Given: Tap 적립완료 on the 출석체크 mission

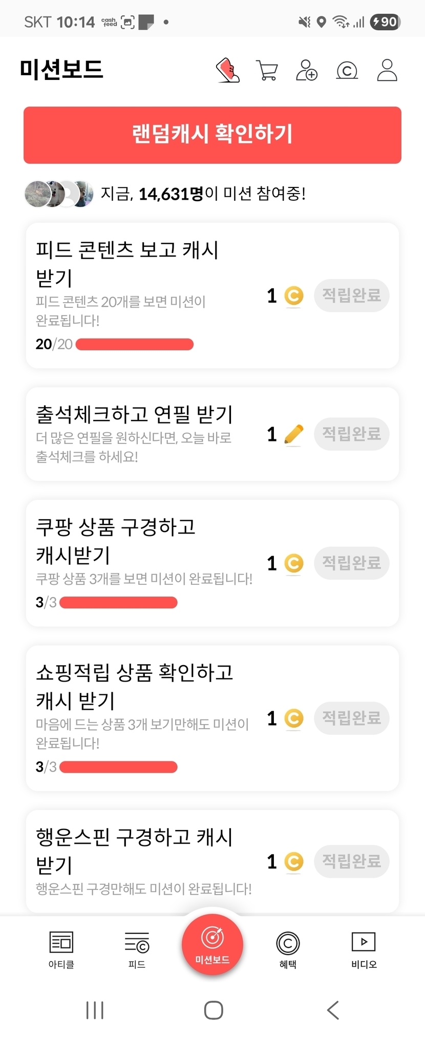Looking at the screenshot, I should tap(352, 434).
